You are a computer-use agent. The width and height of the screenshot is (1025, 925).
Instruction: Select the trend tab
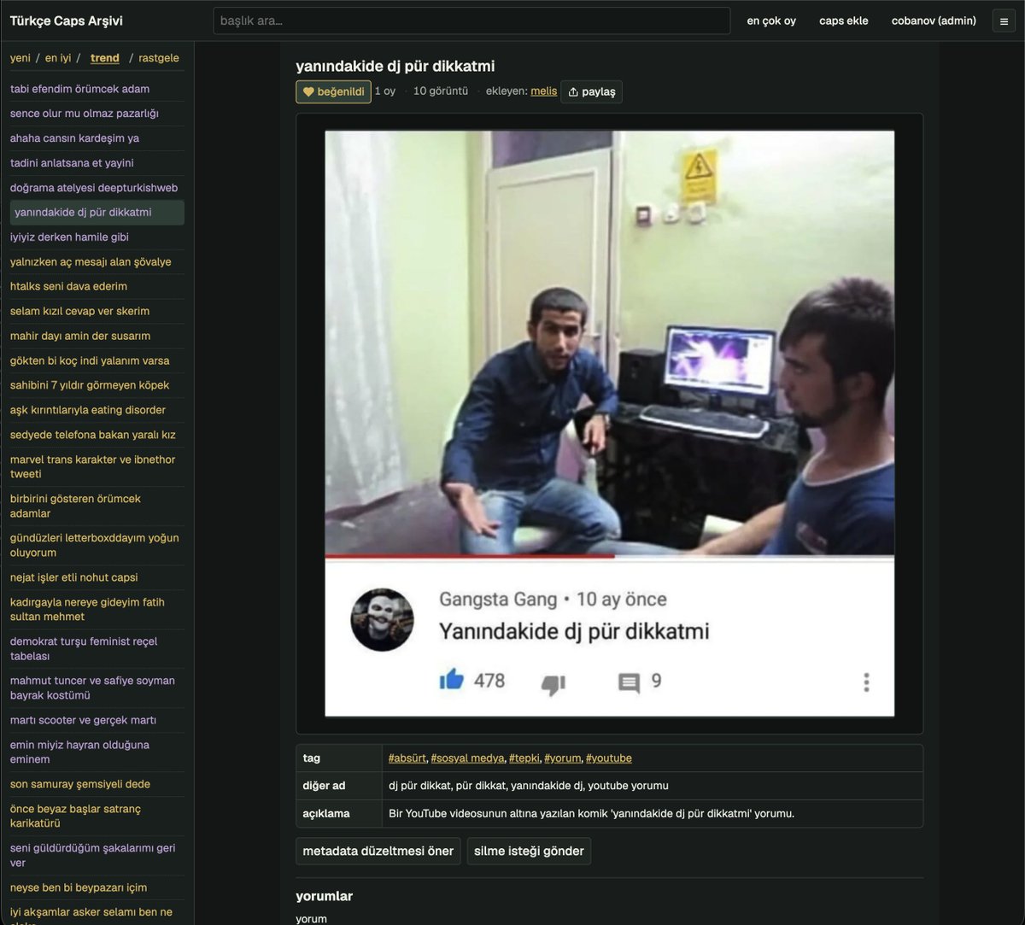(x=105, y=58)
